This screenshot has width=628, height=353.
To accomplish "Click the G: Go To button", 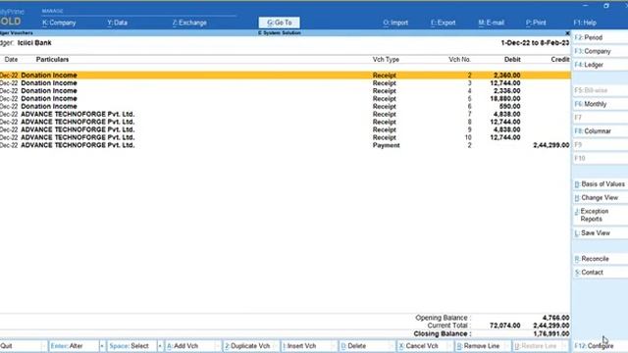I will [x=279, y=23].
